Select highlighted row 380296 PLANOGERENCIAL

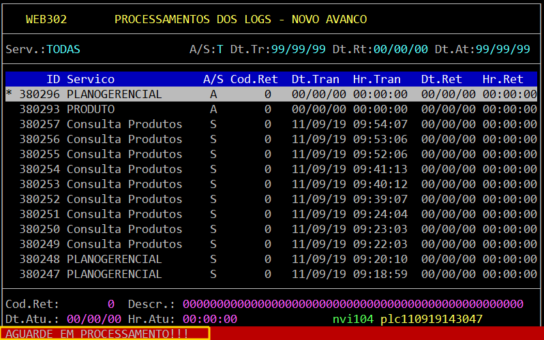tap(114, 94)
